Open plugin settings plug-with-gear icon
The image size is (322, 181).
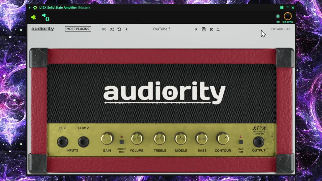(x=46, y=17)
